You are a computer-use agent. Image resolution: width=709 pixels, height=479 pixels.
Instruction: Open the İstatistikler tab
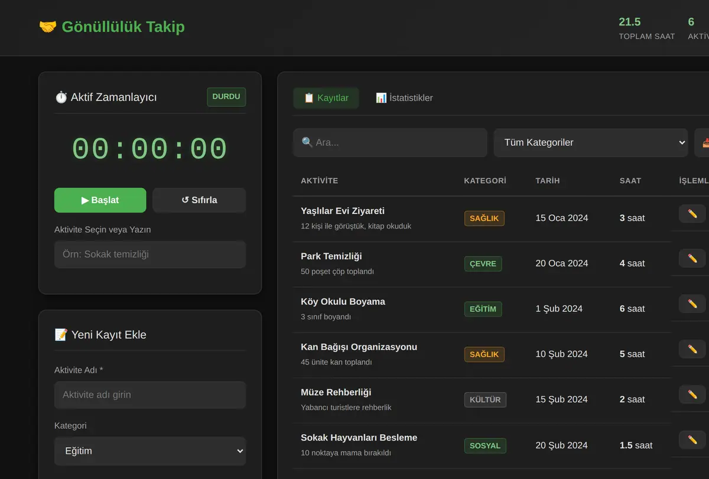coord(404,98)
